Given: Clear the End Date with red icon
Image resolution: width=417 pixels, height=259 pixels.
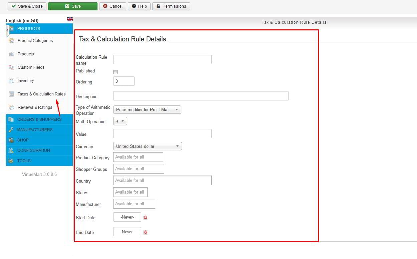Looking at the screenshot, I should tap(145, 232).
